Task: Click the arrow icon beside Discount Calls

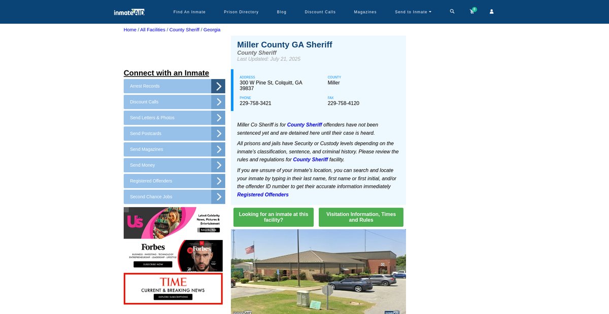Action: [218, 102]
